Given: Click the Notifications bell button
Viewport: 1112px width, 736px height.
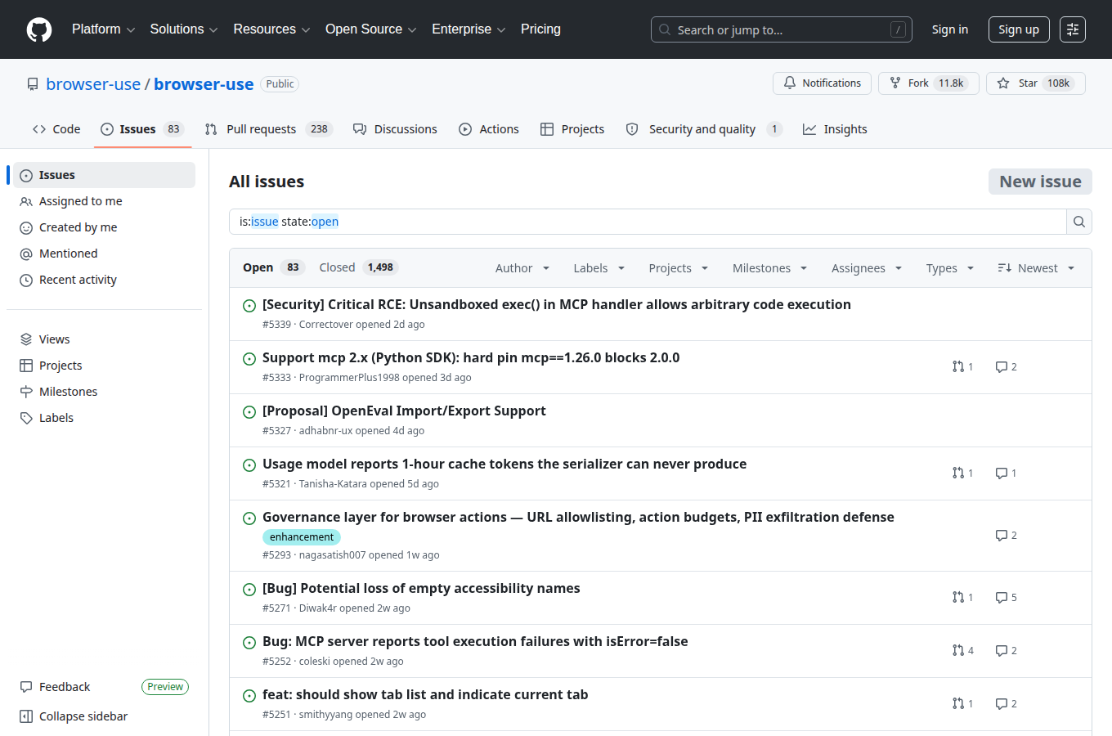Looking at the screenshot, I should 822,83.
